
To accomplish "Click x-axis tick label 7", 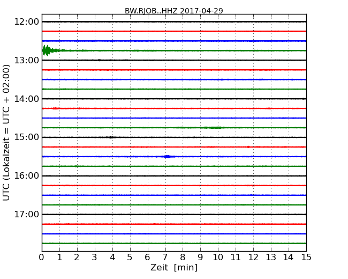I will pos(165,258).
